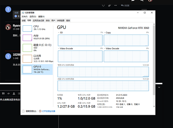The width and height of the screenshot is (173, 128).
Task: Select the 以太网 Ethernet graph thumbnail
Action: coord(27,58)
